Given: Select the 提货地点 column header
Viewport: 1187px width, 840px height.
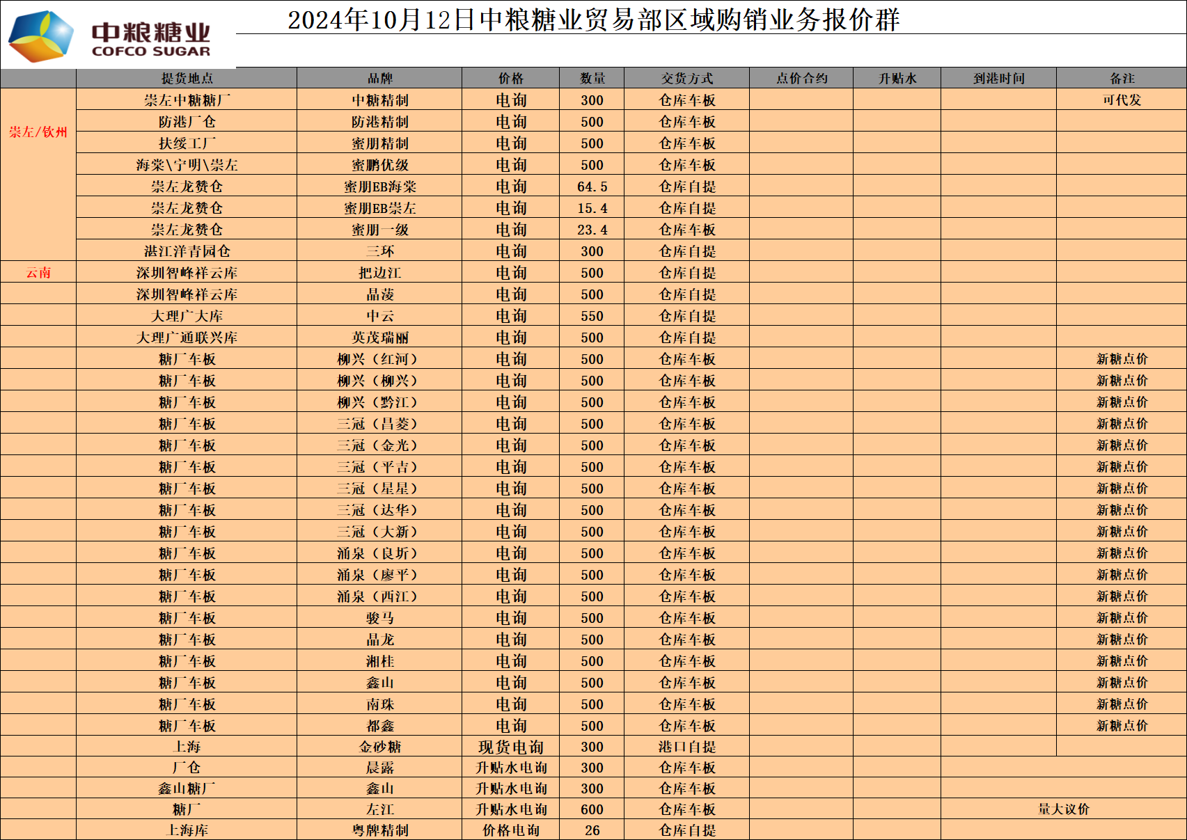Looking at the screenshot, I should 187,79.
